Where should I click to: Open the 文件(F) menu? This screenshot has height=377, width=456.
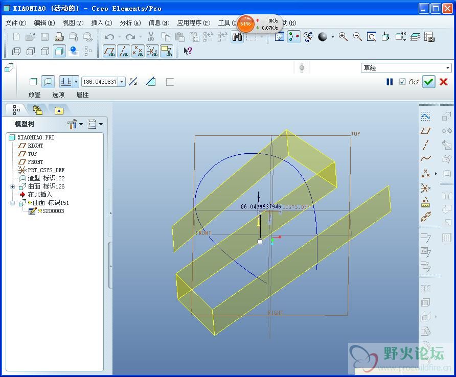point(16,23)
